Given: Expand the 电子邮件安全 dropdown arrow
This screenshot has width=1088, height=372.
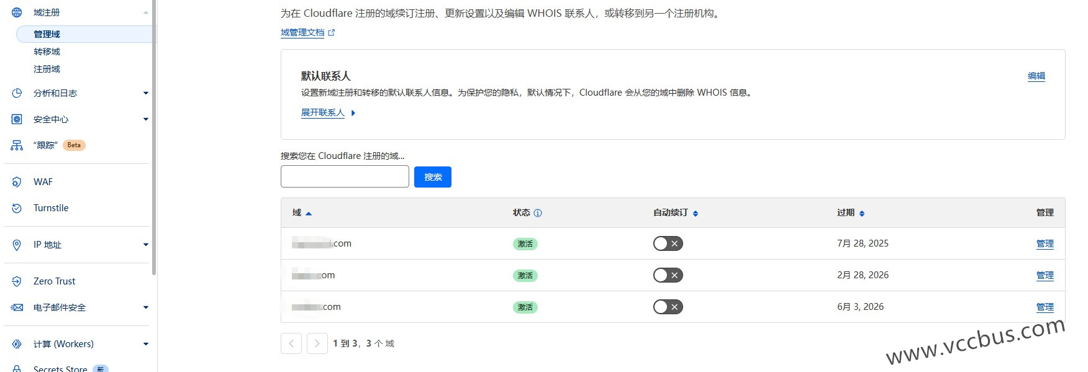Looking at the screenshot, I should pyautogui.click(x=146, y=307).
